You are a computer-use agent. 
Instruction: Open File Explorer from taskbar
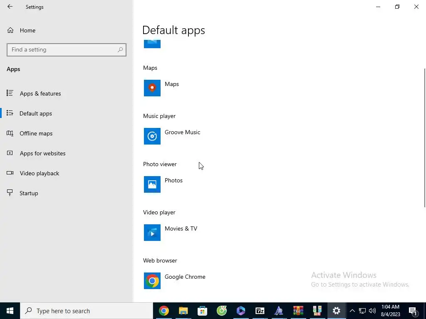[x=183, y=311]
